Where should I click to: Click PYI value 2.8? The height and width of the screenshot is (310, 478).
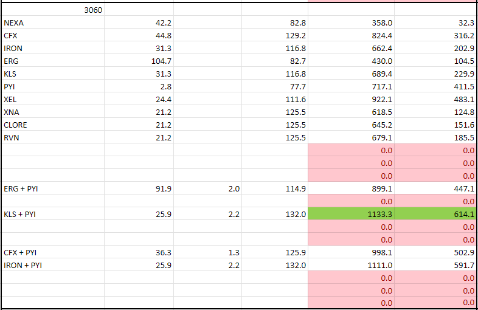click(x=139, y=86)
